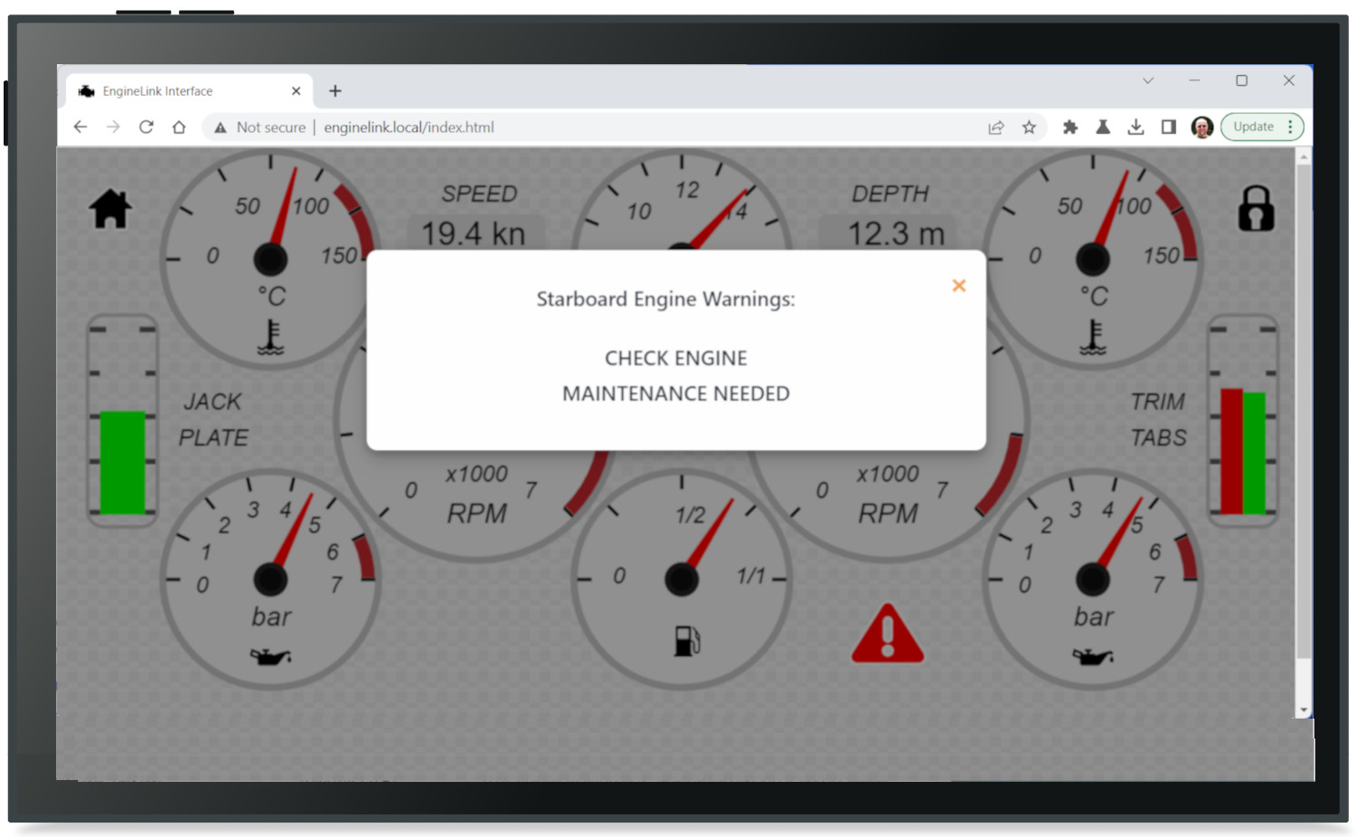Open a new browser tab
Viewport: 1356px width, 837px height.
click(335, 91)
